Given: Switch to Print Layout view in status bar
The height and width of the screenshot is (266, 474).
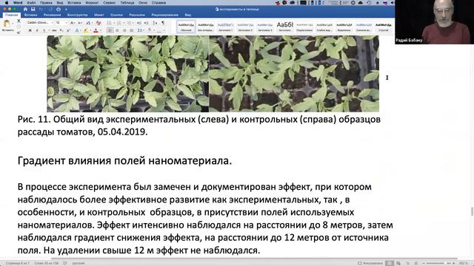Looking at the screenshot, I should point(390,263).
